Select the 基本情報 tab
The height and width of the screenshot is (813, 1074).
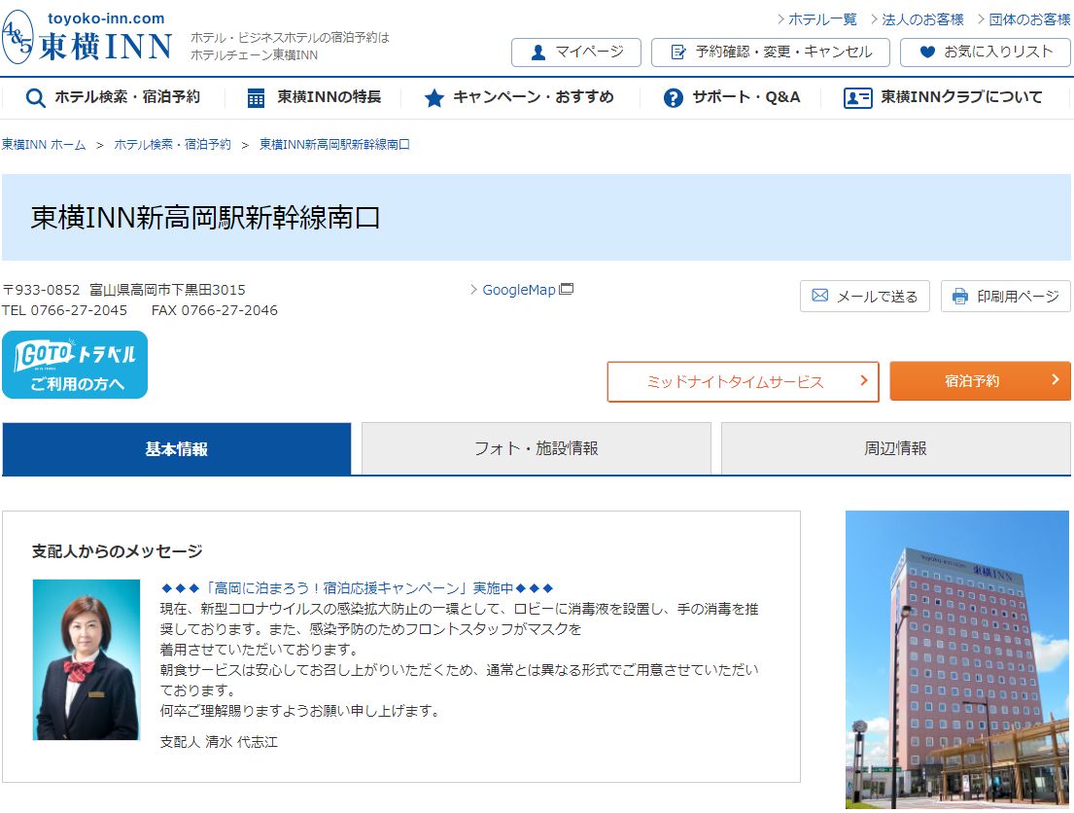tap(177, 449)
